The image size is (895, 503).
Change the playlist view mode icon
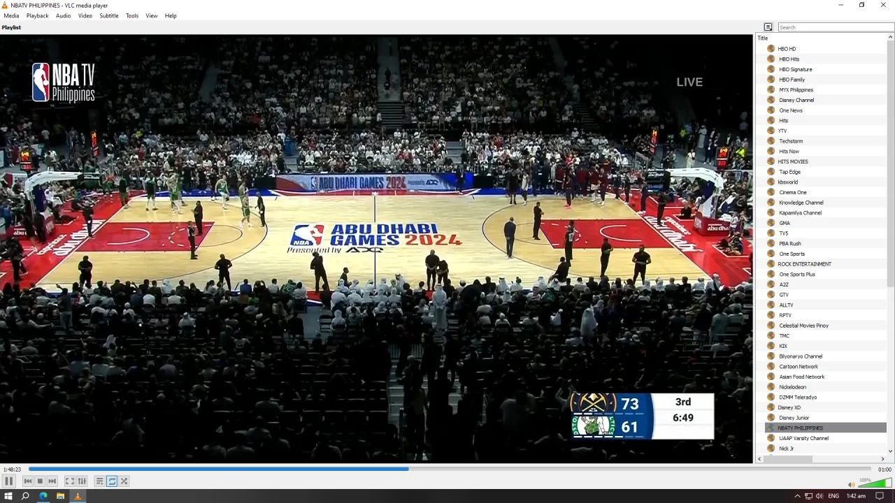click(x=768, y=27)
